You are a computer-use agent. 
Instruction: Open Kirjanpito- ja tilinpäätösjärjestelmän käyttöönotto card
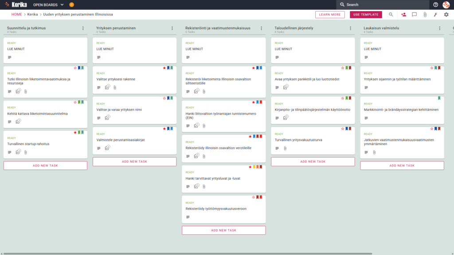(313, 110)
